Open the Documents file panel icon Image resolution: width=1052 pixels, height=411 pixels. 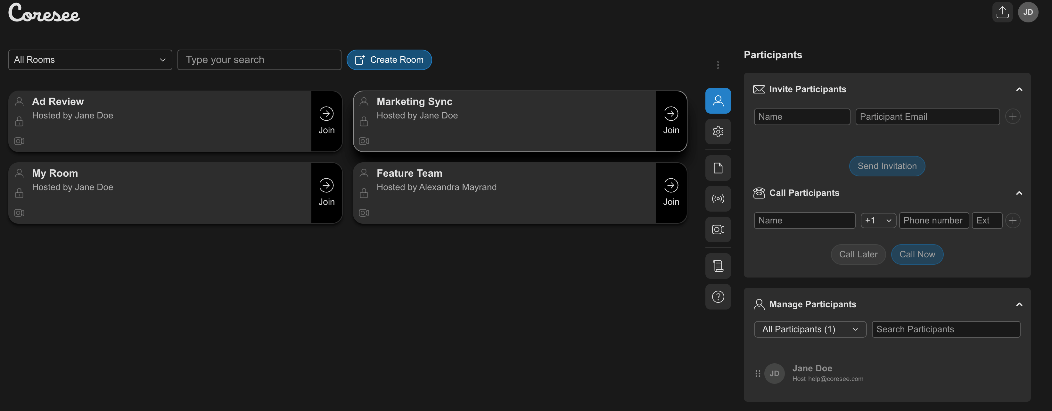(x=718, y=168)
